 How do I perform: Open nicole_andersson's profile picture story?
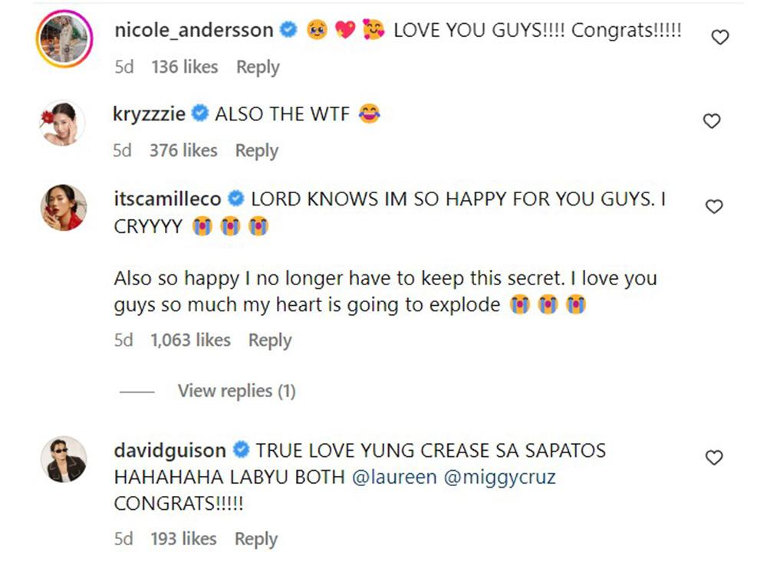pos(64,39)
